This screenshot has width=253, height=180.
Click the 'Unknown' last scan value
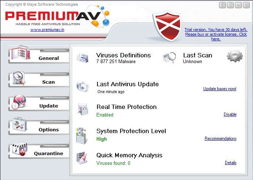[192, 61]
